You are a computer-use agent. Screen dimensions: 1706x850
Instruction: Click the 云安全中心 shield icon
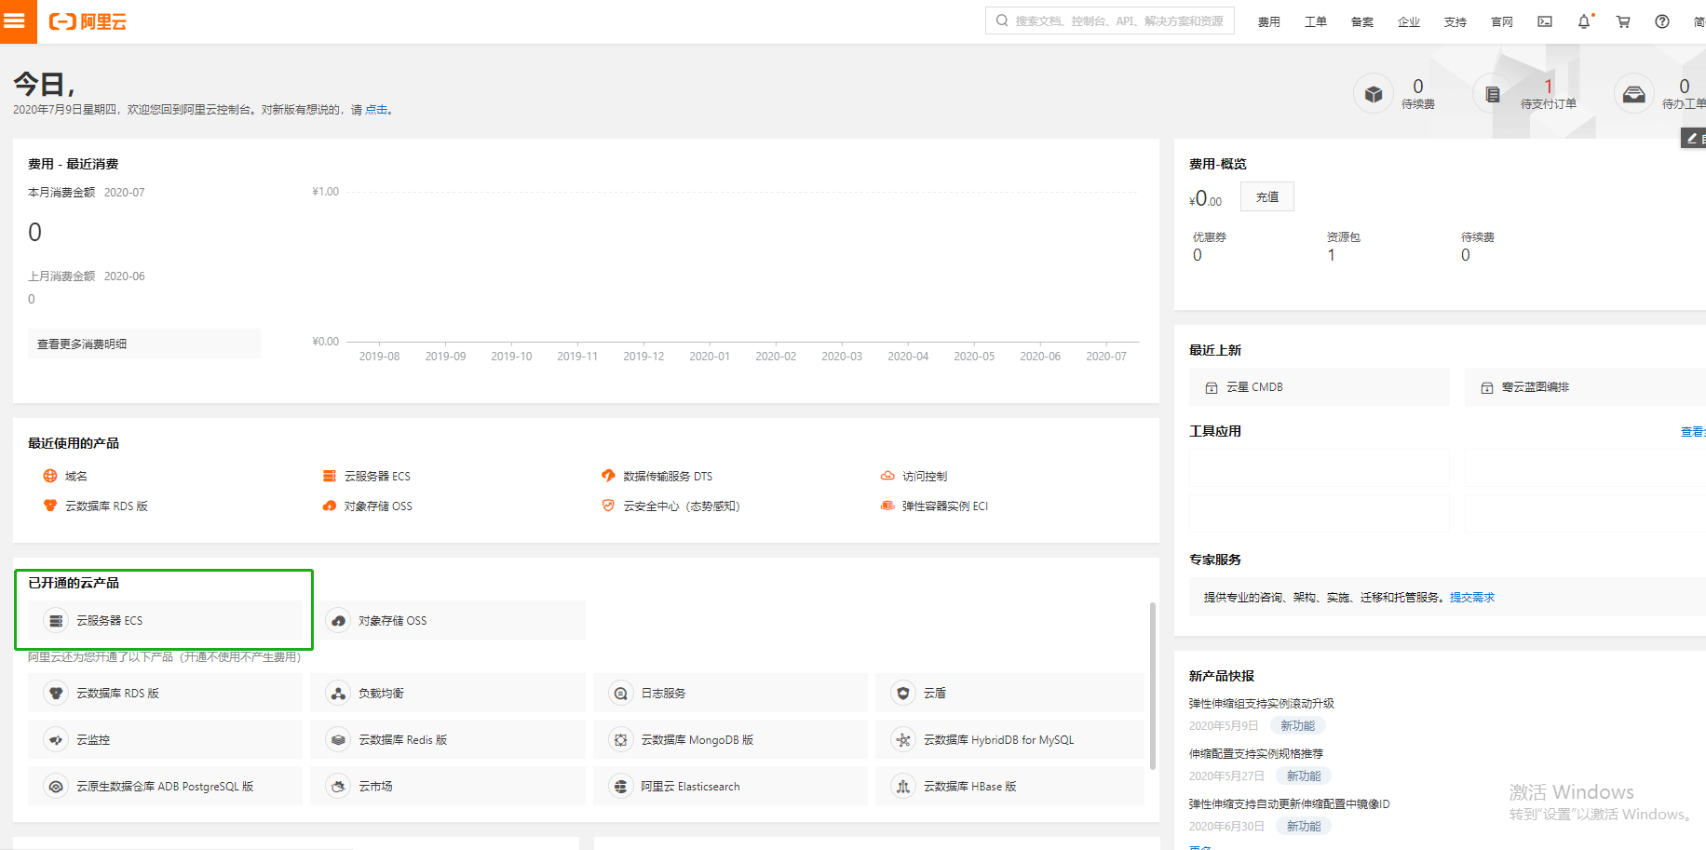pos(608,506)
